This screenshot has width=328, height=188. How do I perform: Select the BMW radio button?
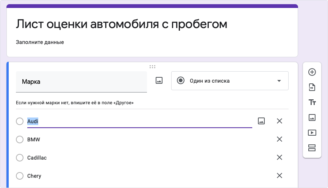tap(20, 139)
